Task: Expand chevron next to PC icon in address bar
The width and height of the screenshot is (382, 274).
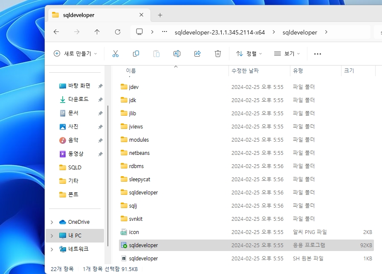Action: [x=152, y=32]
